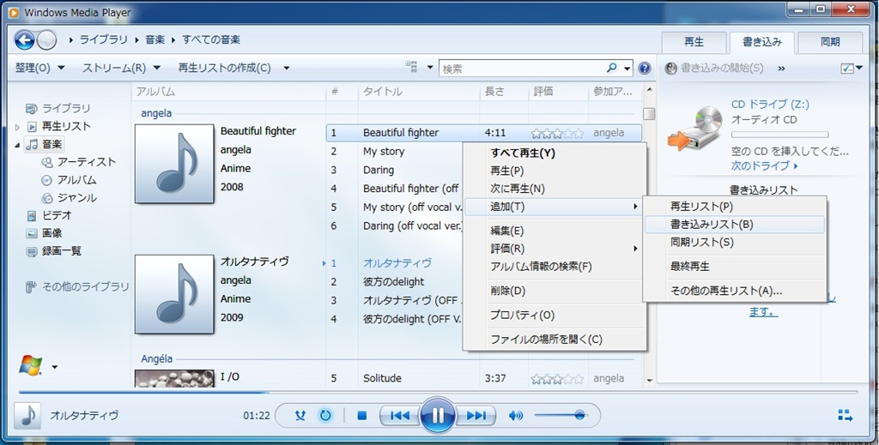879x445 pixels.
Task: Click 書き込みの開始(S) button
Action: (714, 69)
